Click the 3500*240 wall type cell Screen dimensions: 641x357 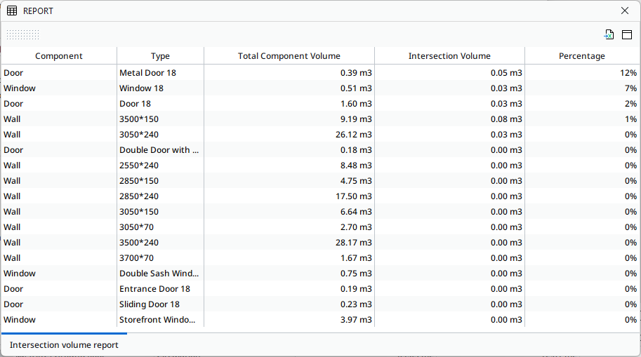pos(139,243)
